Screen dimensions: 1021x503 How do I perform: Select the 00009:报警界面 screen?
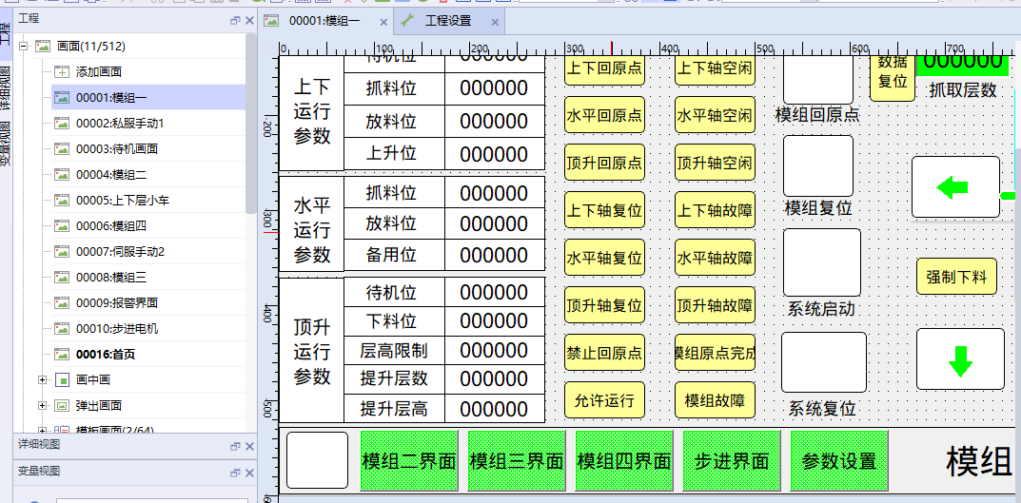coord(116,302)
